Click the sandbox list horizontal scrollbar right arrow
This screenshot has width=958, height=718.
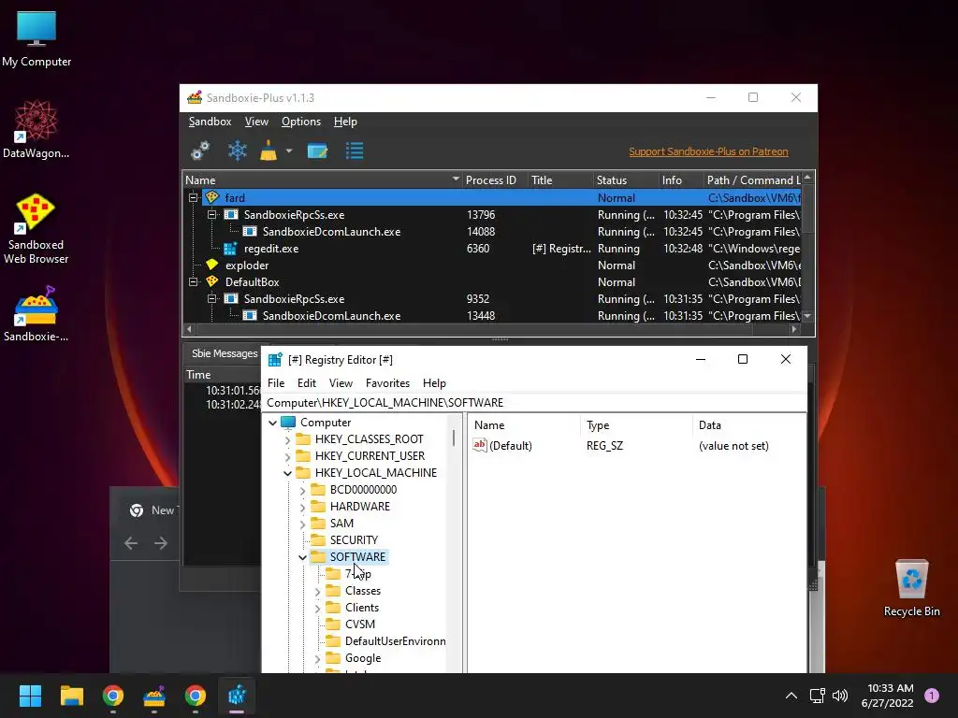[x=794, y=329]
